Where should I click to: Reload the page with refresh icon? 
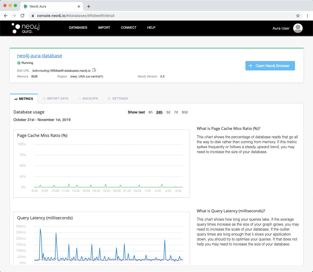point(22,16)
